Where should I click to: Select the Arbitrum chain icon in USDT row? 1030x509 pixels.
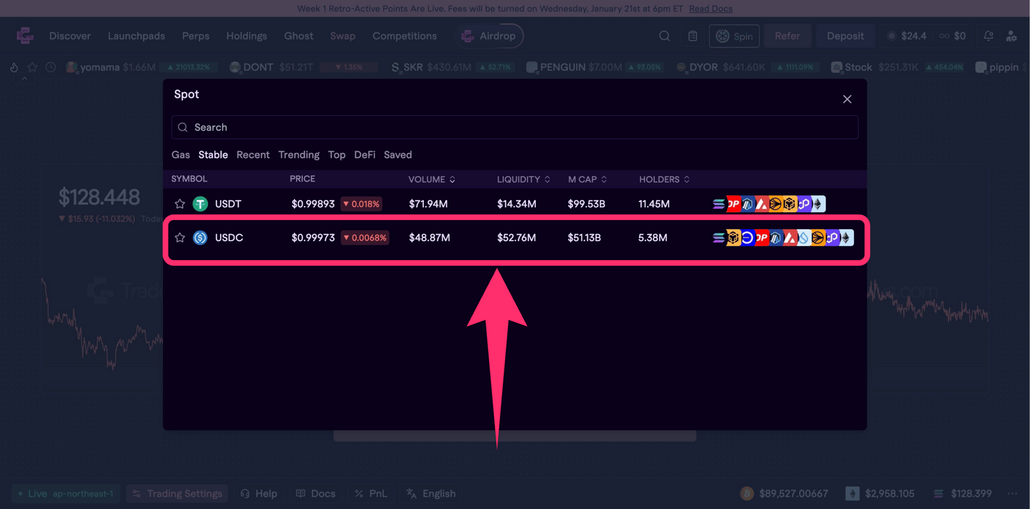click(x=747, y=204)
